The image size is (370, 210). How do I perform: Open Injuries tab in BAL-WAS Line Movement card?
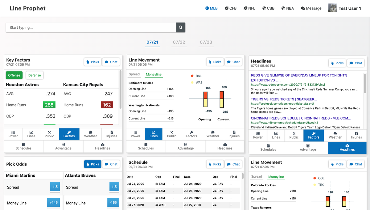coord(234,134)
